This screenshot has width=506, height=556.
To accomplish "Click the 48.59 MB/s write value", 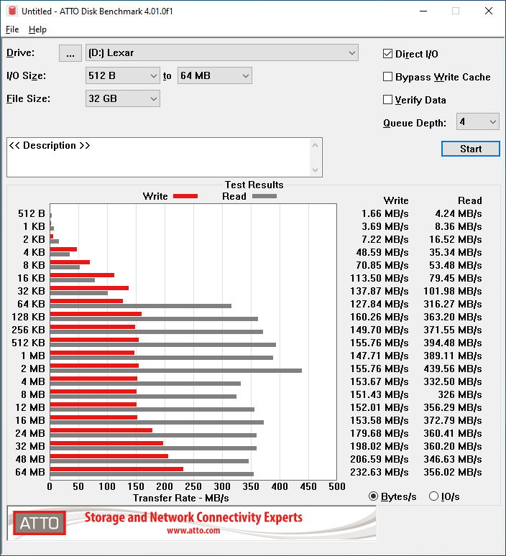I will click(382, 252).
